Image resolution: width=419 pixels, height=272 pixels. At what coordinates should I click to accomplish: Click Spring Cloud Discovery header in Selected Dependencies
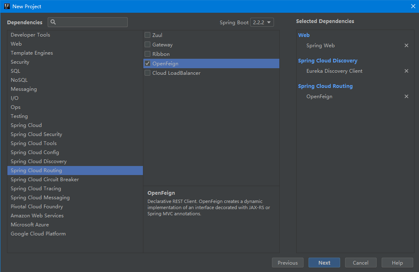[x=328, y=61]
